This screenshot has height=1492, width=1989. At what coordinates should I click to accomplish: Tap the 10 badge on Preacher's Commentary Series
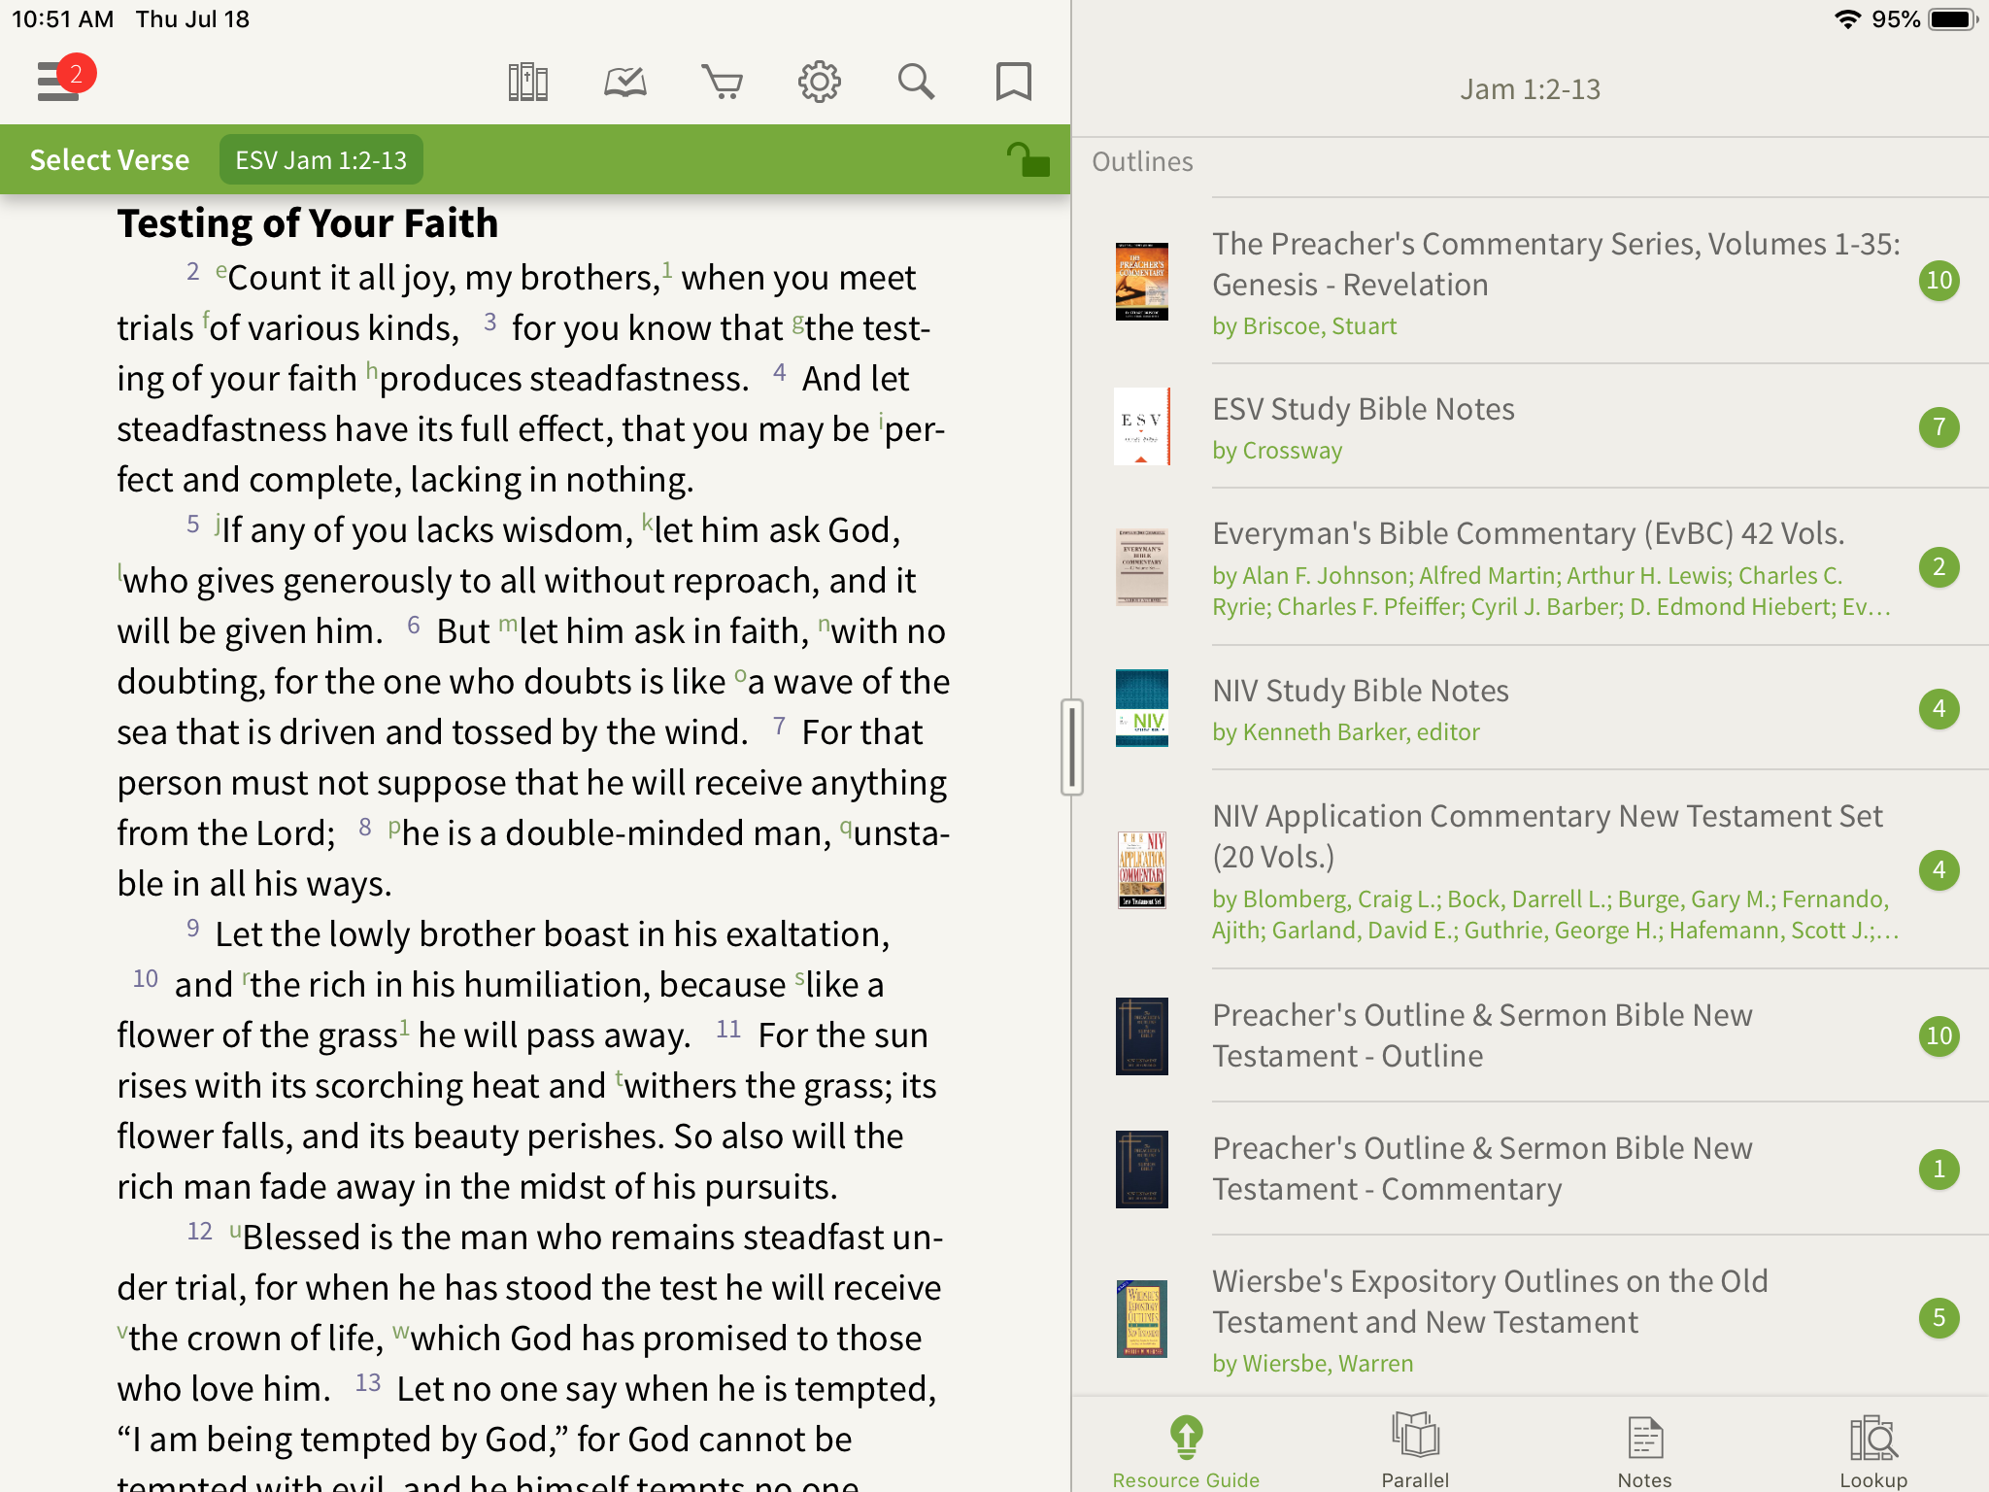[1938, 281]
